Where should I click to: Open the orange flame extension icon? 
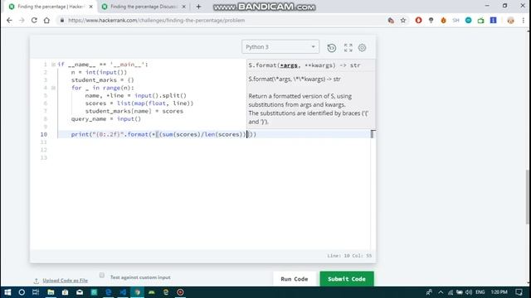tap(444, 20)
